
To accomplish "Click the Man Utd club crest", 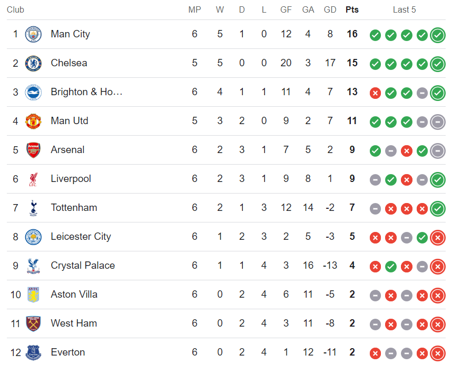I will click(33, 121).
